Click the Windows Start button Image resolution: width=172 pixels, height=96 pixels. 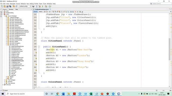click(3, 94)
